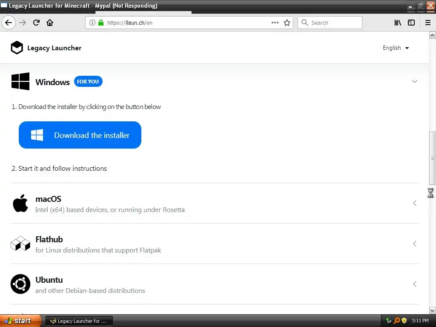The image size is (436, 327).
Task: Bookmark this page with the star icon
Action: [x=287, y=23]
